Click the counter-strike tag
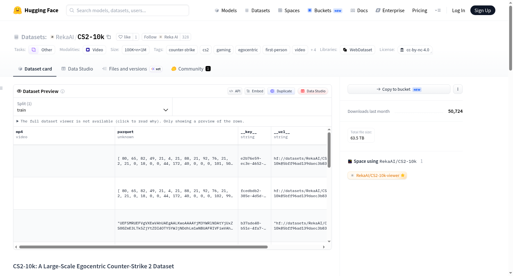 pyautogui.click(x=182, y=50)
